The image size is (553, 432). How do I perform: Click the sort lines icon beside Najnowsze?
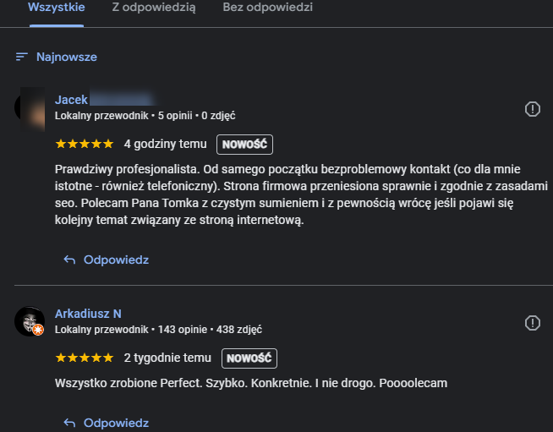click(x=22, y=57)
